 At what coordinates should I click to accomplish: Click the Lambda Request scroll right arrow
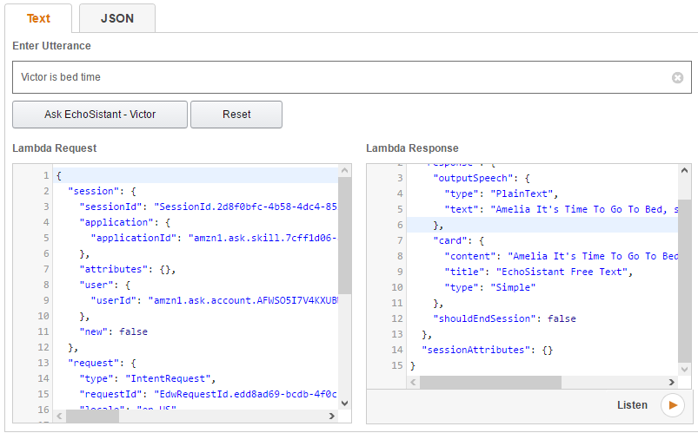[x=332, y=417]
